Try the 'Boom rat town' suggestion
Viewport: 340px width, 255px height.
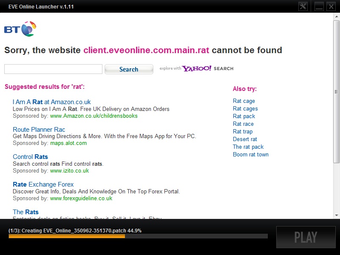(x=251, y=154)
